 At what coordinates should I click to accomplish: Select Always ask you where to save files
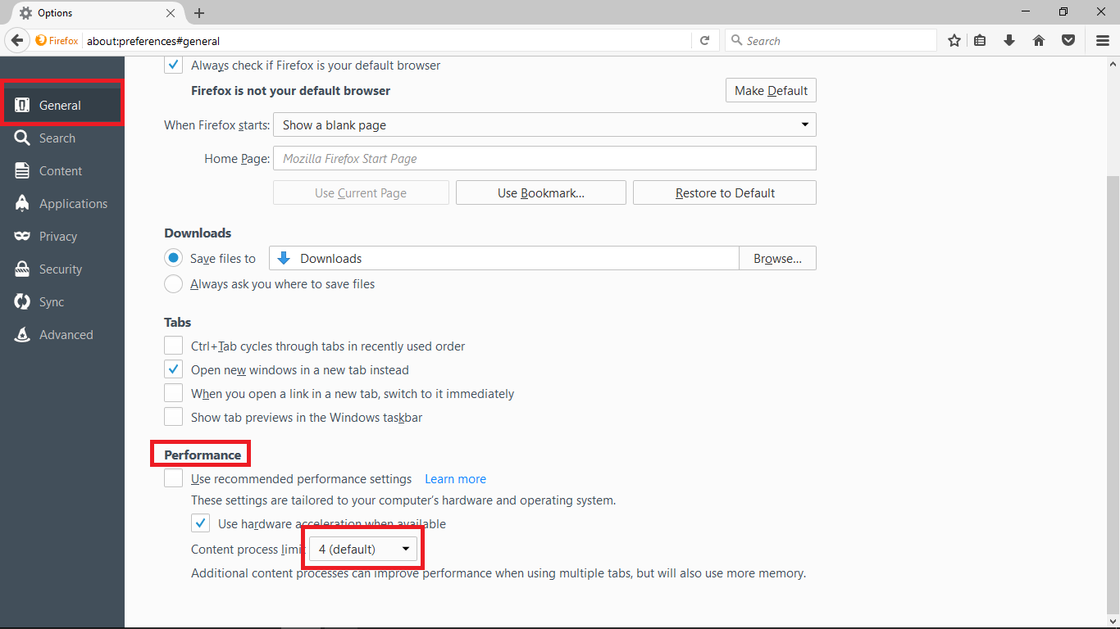click(x=174, y=284)
